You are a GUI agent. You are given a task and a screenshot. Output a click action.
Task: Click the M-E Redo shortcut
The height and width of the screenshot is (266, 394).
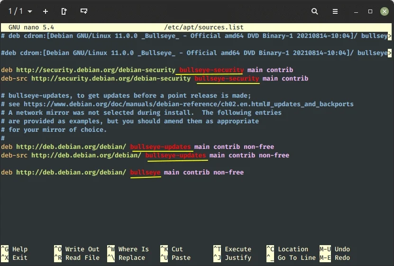[x=335, y=258]
